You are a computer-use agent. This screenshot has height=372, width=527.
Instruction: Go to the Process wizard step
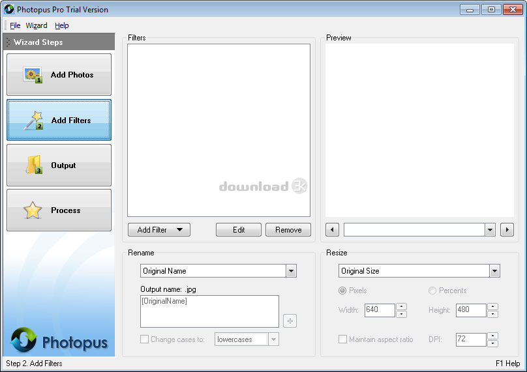[x=59, y=210]
